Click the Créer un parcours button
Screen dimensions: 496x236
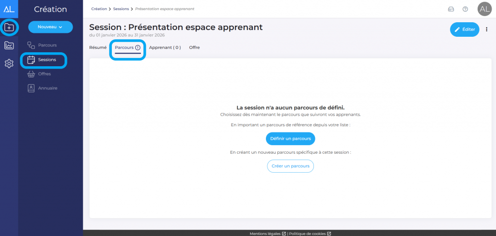[x=290, y=166]
